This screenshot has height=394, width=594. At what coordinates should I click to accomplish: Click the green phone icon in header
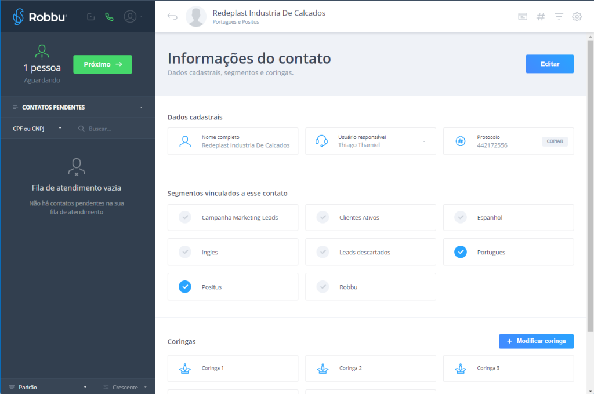click(x=109, y=17)
